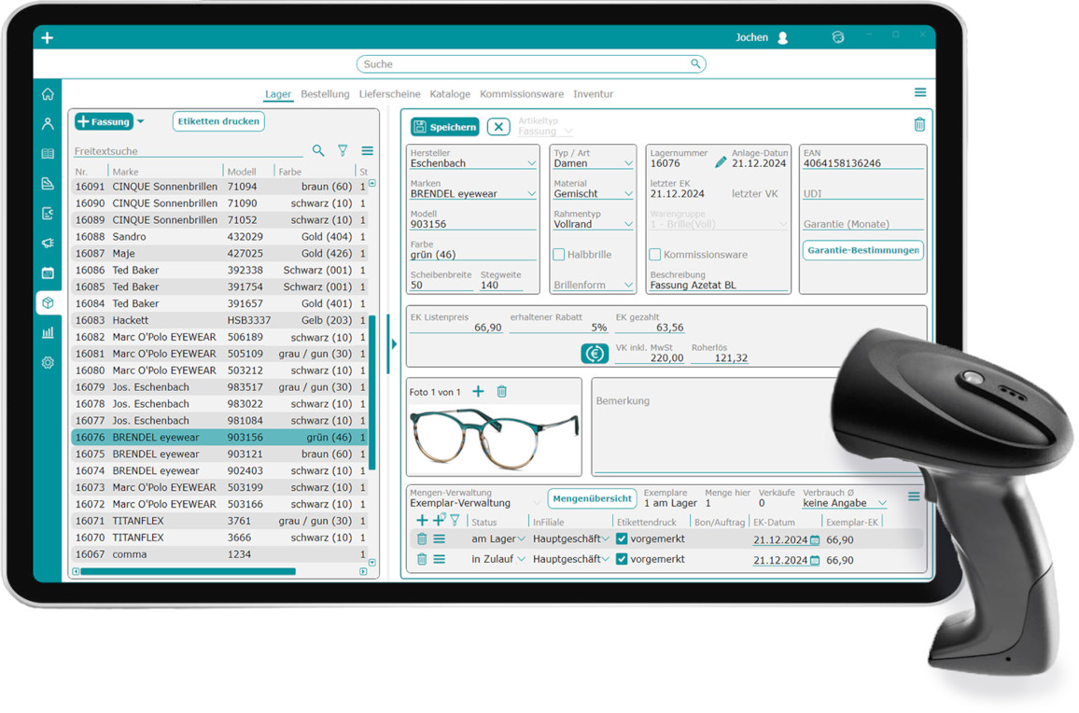The height and width of the screenshot is (713, 1079).
Task: Toggle the Kommissionsware checkbox
Action: 655,255
